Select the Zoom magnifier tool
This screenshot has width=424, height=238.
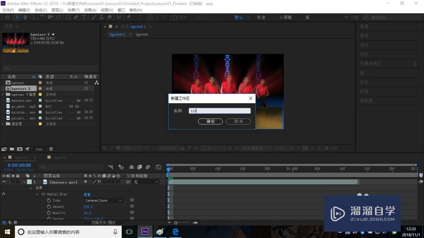33,17
